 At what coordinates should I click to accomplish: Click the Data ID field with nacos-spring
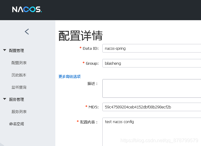(152, 48)
